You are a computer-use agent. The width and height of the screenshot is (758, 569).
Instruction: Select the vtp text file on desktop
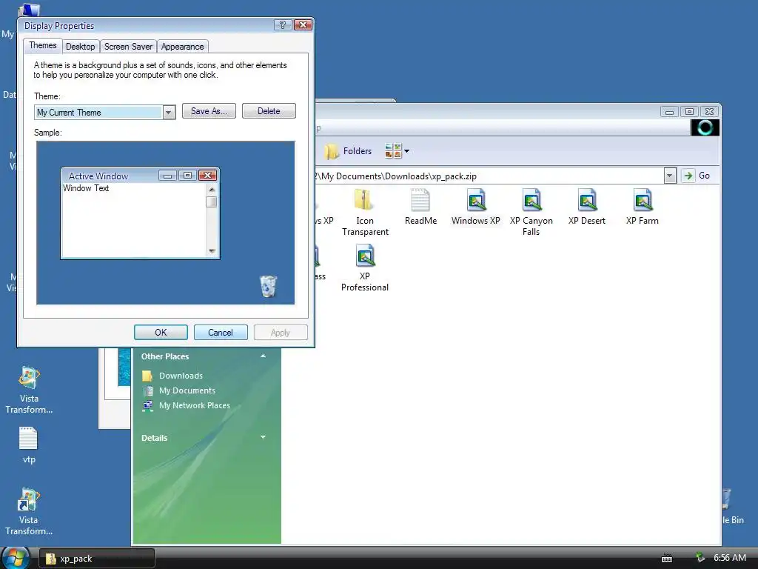point(29,445)
